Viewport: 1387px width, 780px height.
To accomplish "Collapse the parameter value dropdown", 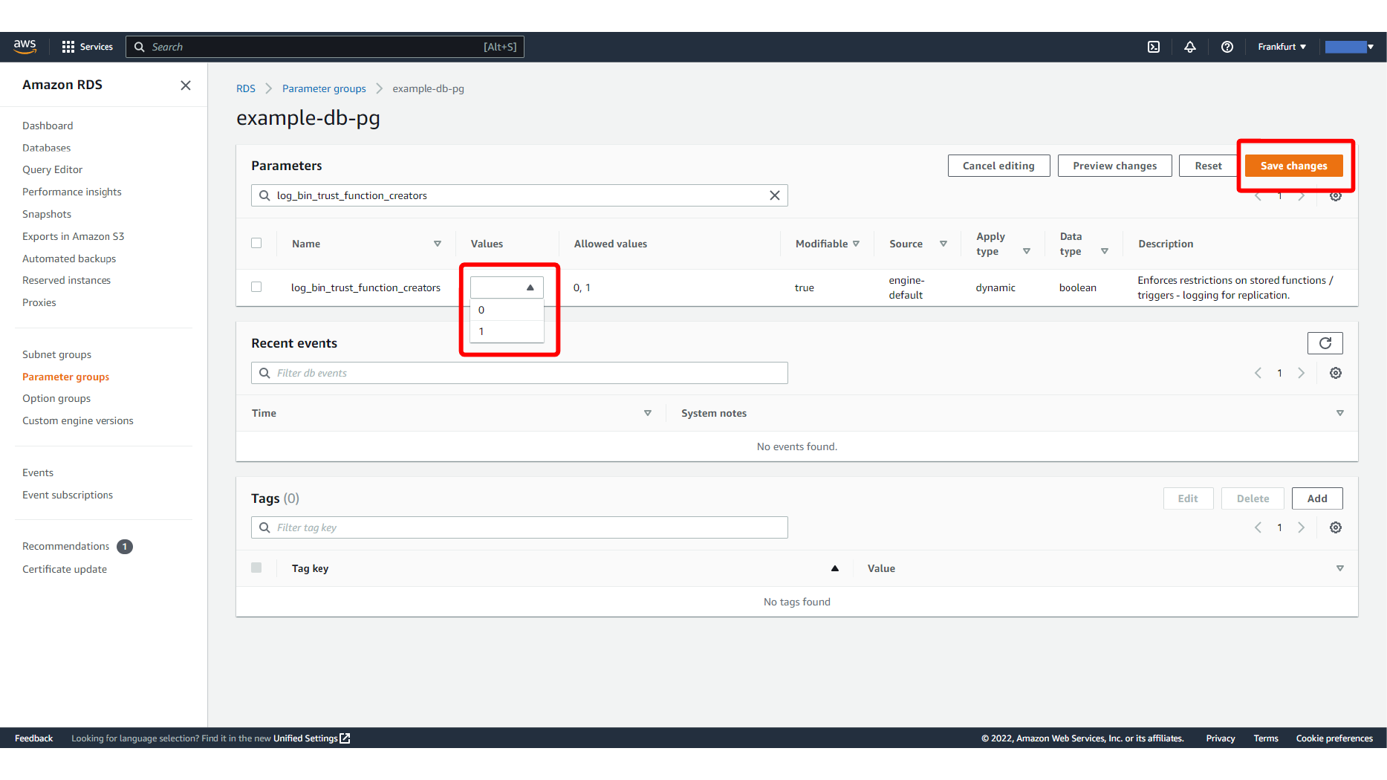I will (530, 287).
